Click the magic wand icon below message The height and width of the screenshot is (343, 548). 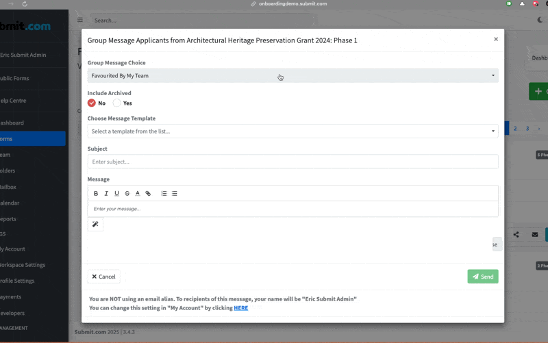pyautogui.click(x=95, y=225)
